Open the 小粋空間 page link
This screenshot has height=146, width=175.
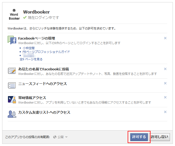point(28,48)
